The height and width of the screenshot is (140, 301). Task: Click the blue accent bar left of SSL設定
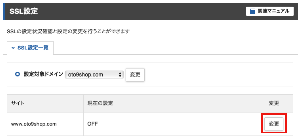pos(4,11)
